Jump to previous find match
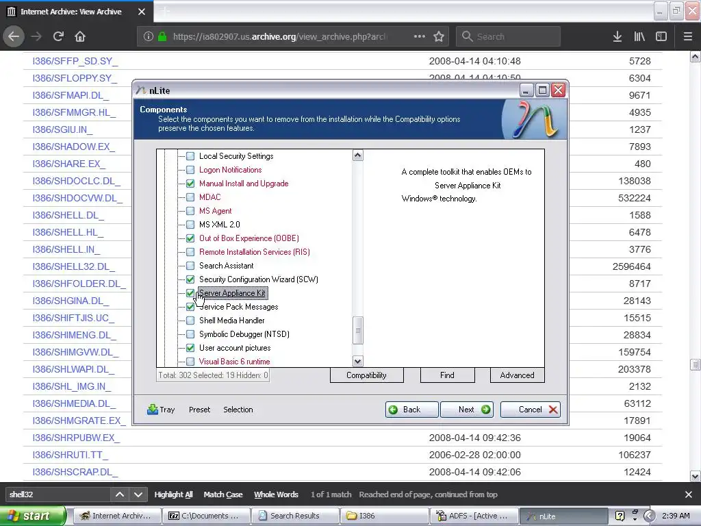This screenshot has height=526, width=701. click(x=120, y=494)
